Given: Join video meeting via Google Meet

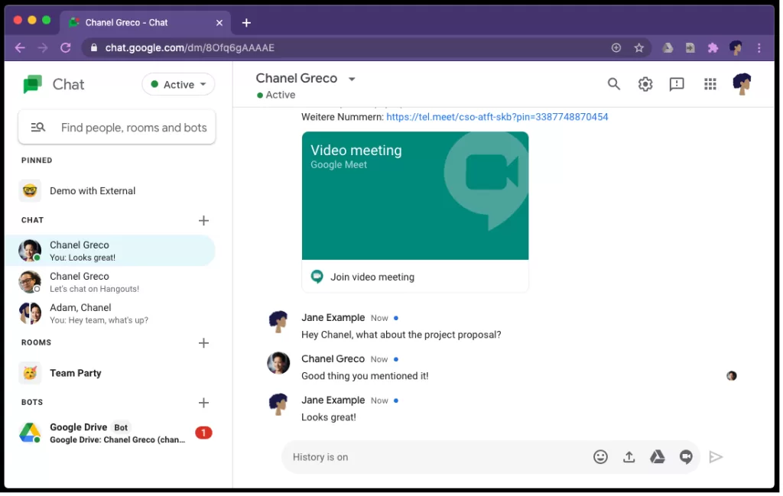Looking at the screenshot, I should coord(372,277).
